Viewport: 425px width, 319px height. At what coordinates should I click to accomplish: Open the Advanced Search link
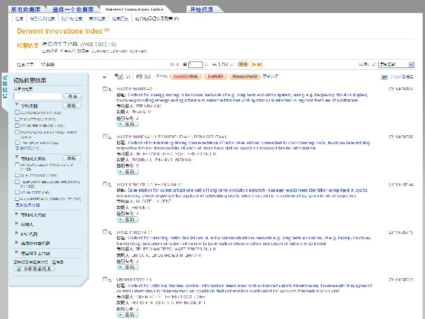click(97, 18)
